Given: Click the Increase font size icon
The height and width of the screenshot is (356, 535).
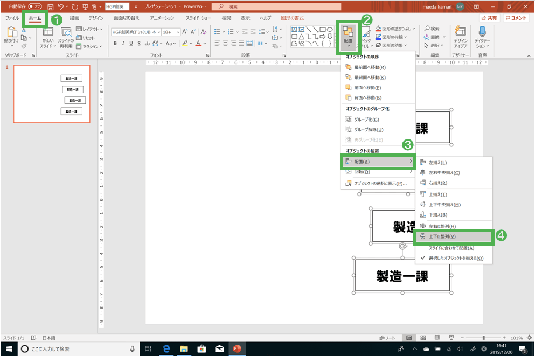Looking at the screenshot, I should [185, 32].
